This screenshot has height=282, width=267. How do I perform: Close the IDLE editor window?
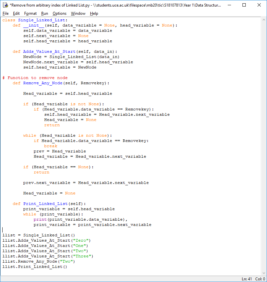(x=259, y=5)
